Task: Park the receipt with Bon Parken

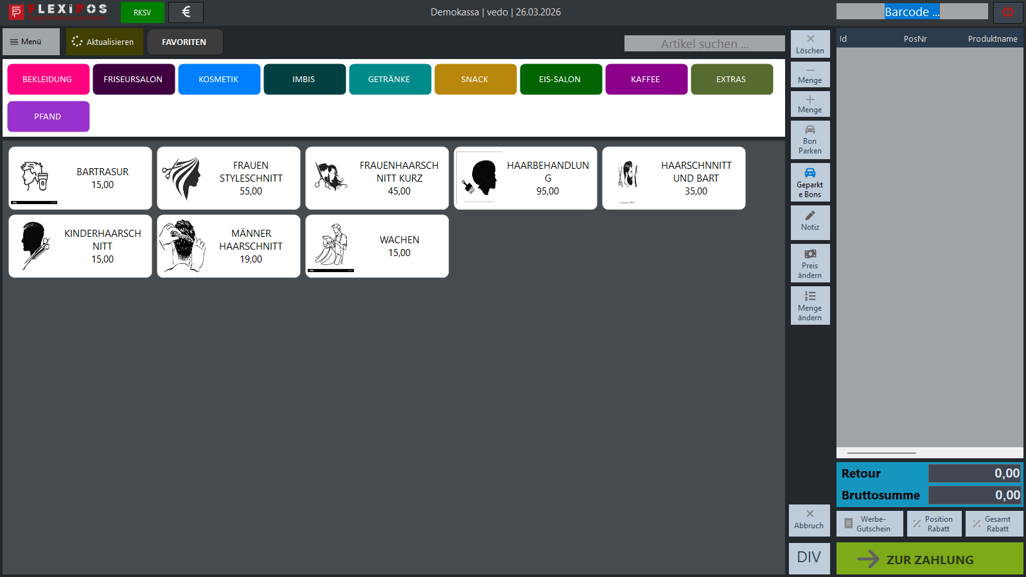Action: (x=809, y=140)
